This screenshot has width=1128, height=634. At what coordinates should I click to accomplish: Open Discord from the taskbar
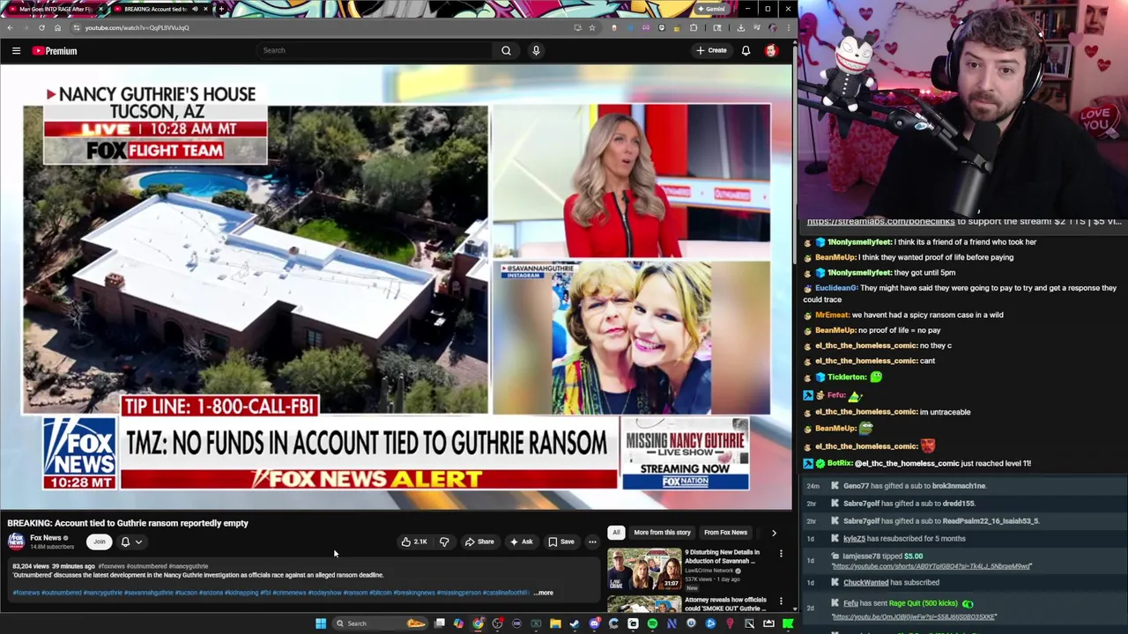coord(594,623)
